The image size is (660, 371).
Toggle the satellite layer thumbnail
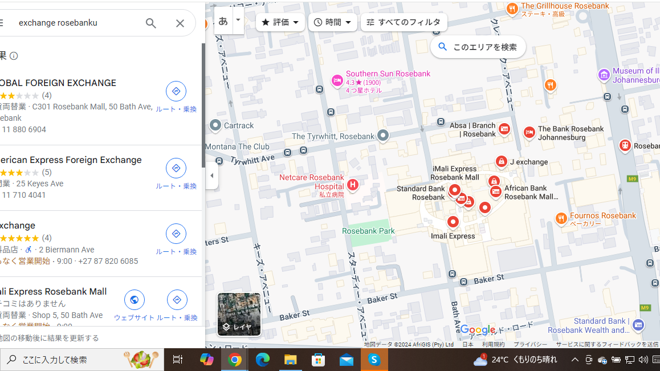[x=239, y=314]
